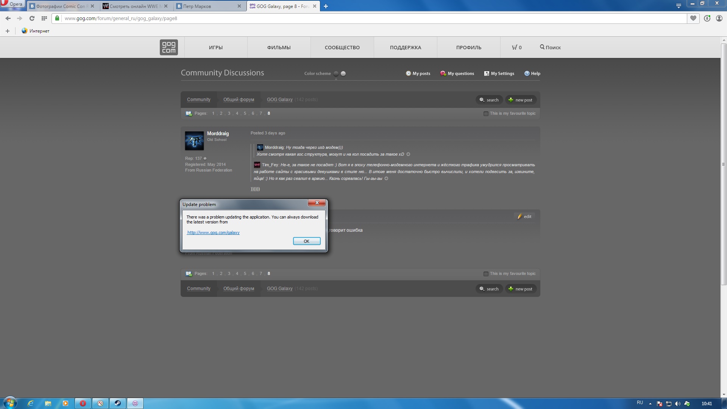Open My Settings link
This screenshot has width=727, height=409.
[499, 73]
